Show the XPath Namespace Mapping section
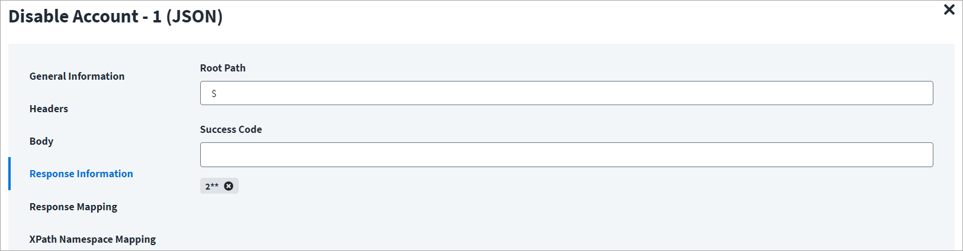 (x=93, y=239)
